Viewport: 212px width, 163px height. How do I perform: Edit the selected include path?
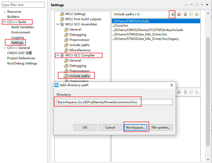[185, 14]
